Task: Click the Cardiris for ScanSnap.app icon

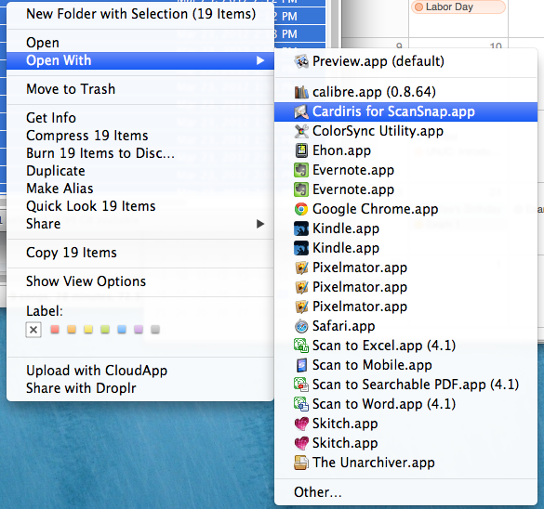Action: coord(301,111)
